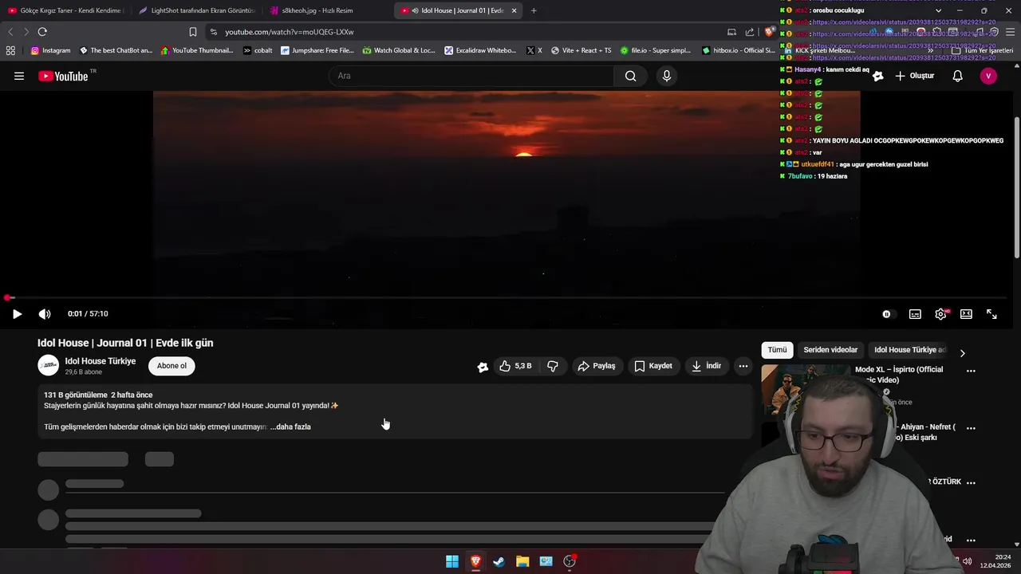1021x574 pixels.
Task: Mute the video volume
Action: click(x=45, y=314)
